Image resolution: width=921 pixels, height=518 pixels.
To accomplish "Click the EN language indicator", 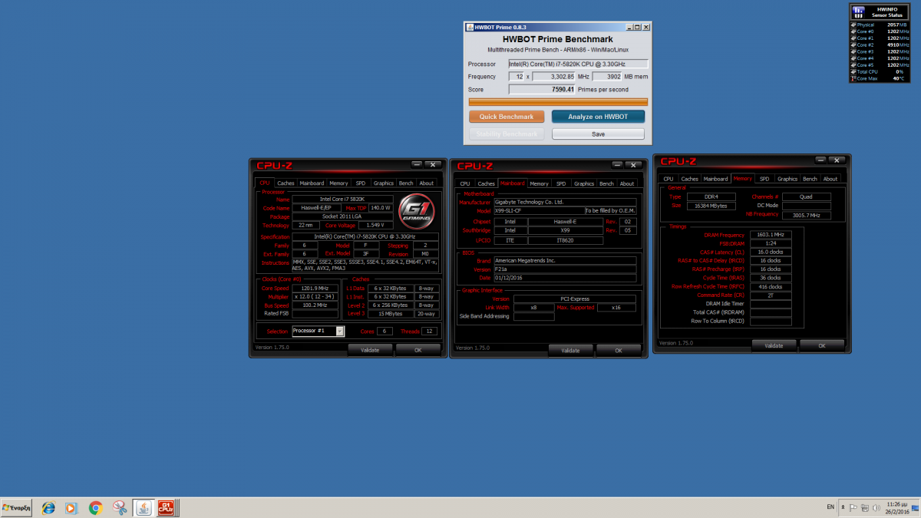I will click(830, 507).
